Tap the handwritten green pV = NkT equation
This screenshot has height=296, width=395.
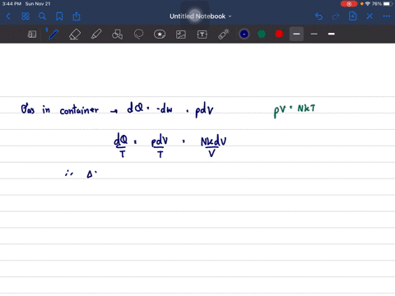point(295,110)
